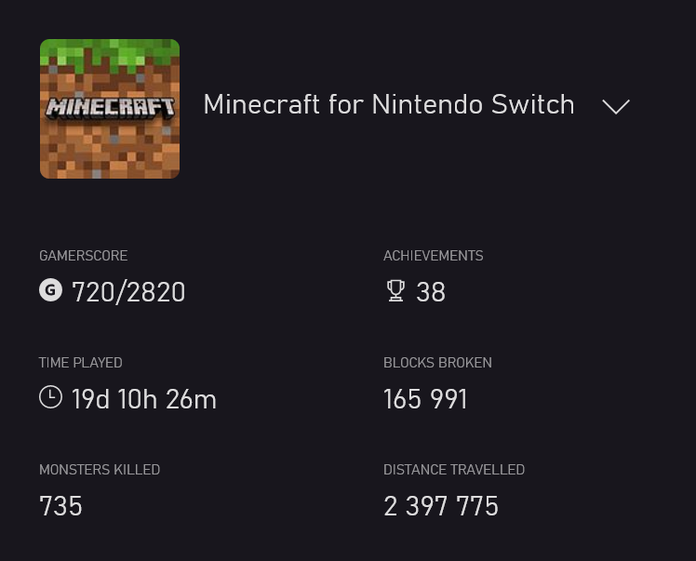Click the achievements trophy icon

coord(395,291)
